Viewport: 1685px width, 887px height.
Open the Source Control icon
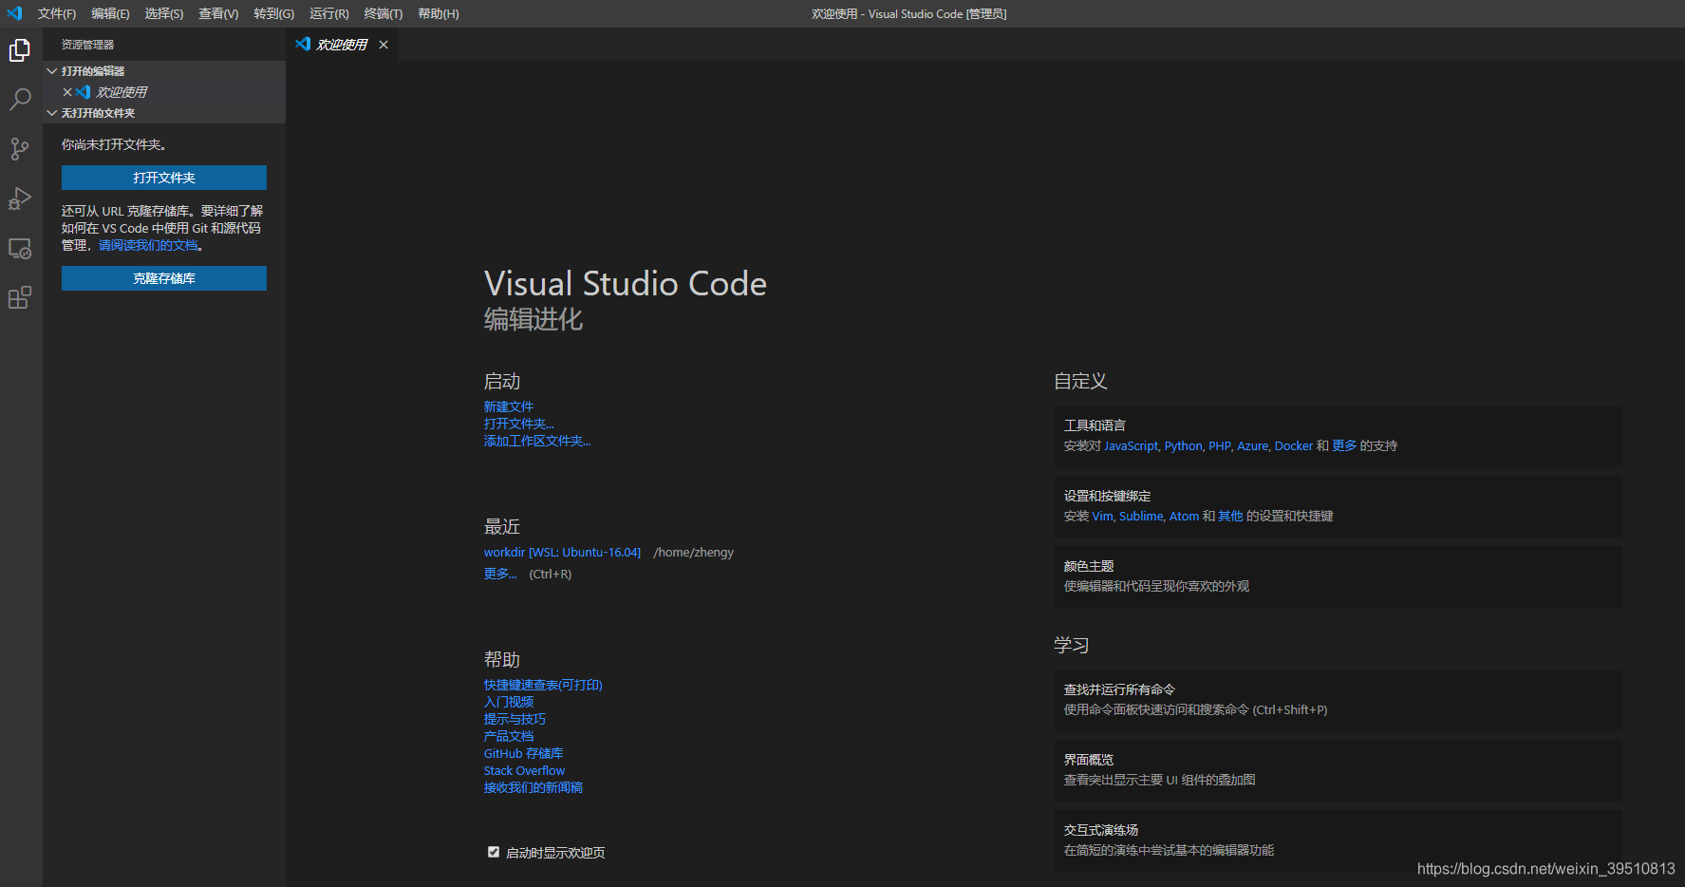tap(20, 148)
